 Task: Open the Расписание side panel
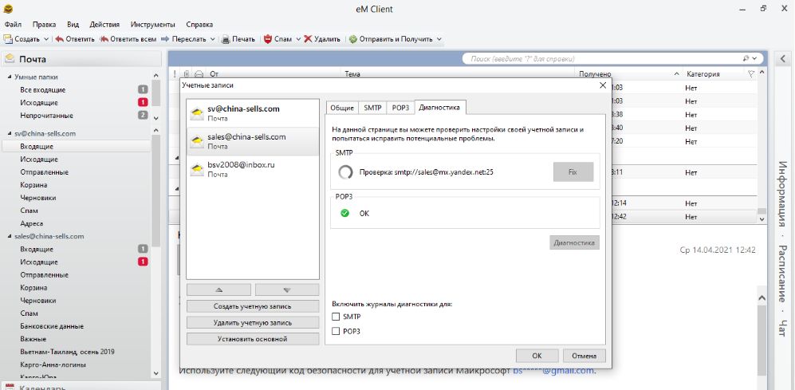click(x=784, y=274)
